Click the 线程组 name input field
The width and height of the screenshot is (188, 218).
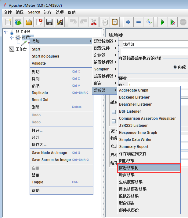pyautogui.click(x=155, y=45)
